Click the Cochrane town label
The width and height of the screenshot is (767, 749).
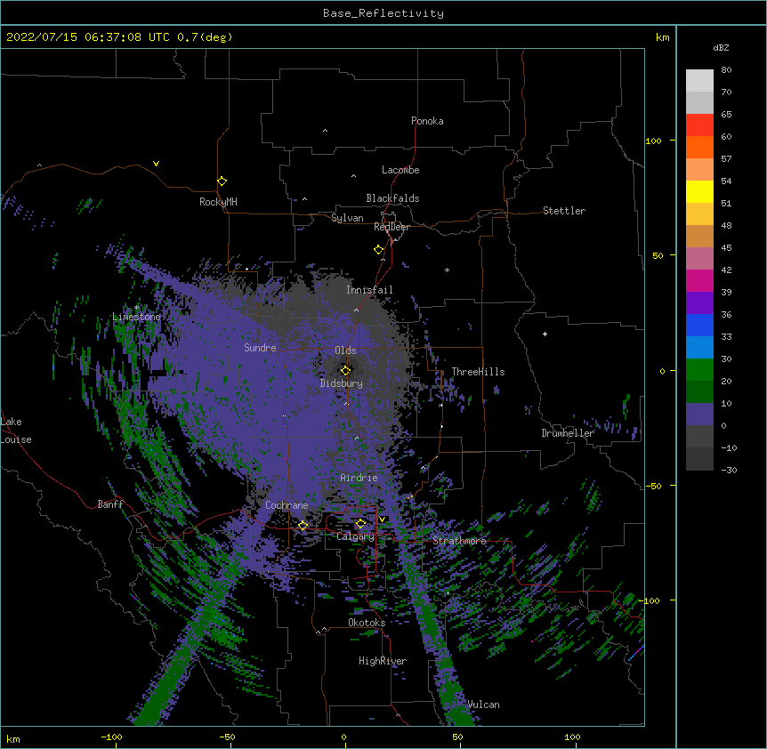287,505
